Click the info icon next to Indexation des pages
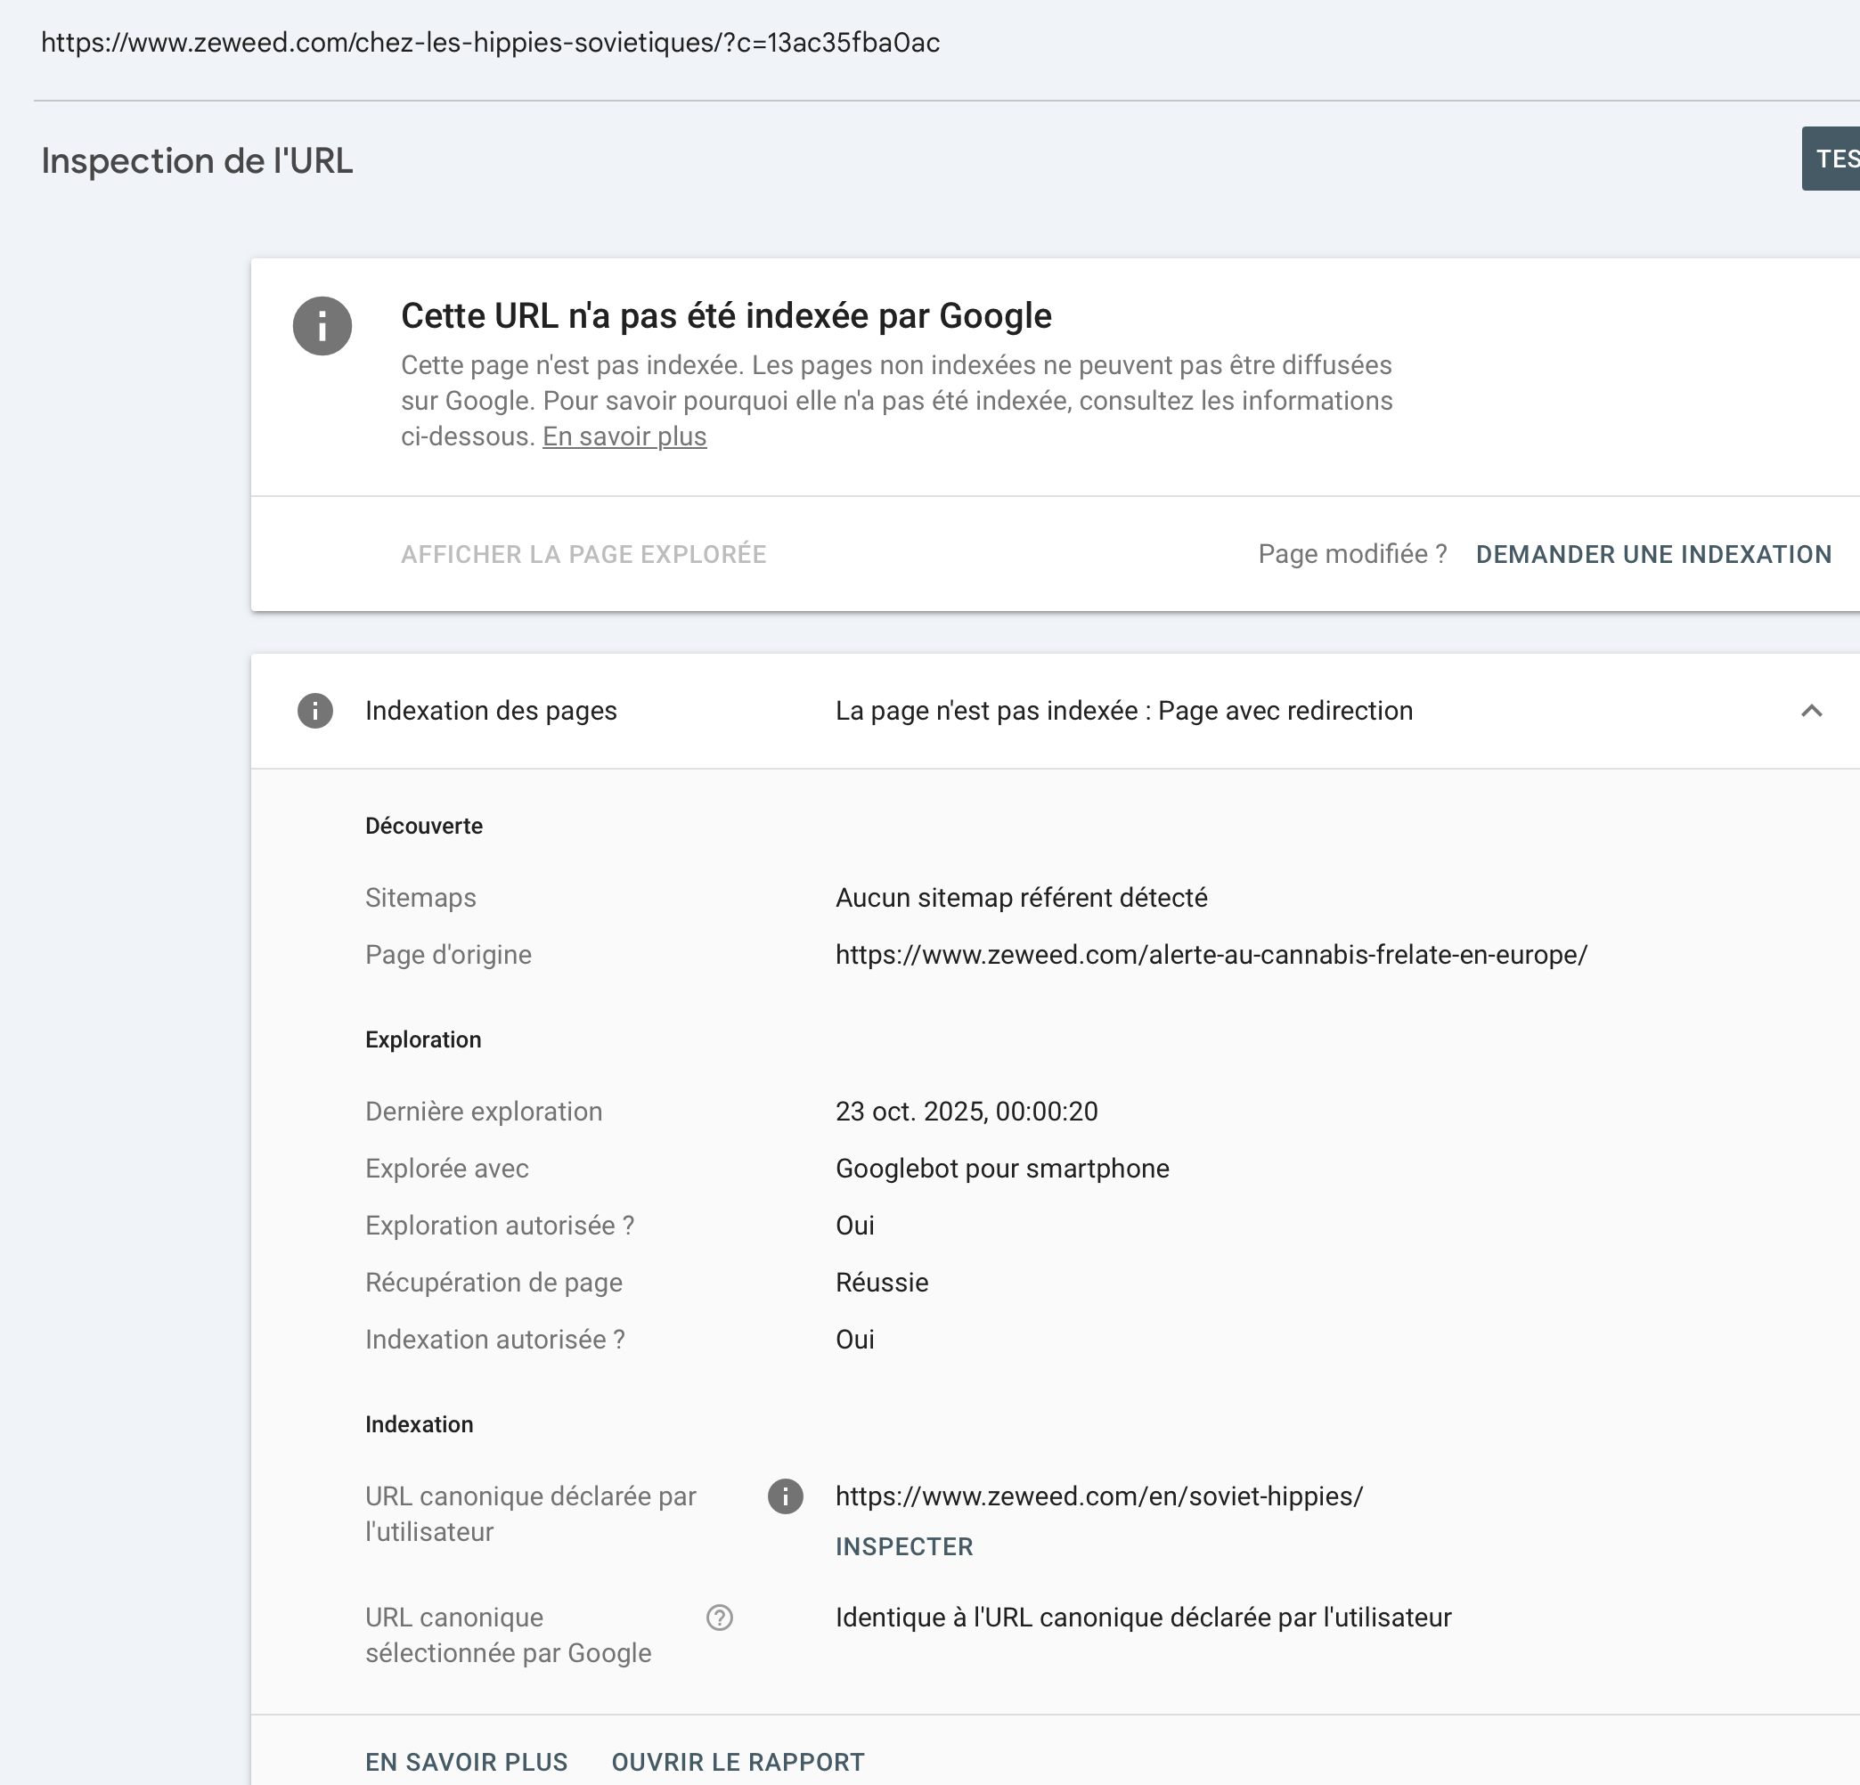This screenshot has height=1785, width=1860. click(315, 711)
